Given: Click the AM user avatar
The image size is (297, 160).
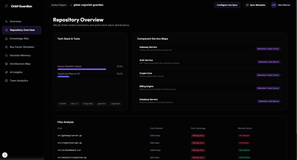Looking at the screenshot, I should pos(274,5).
